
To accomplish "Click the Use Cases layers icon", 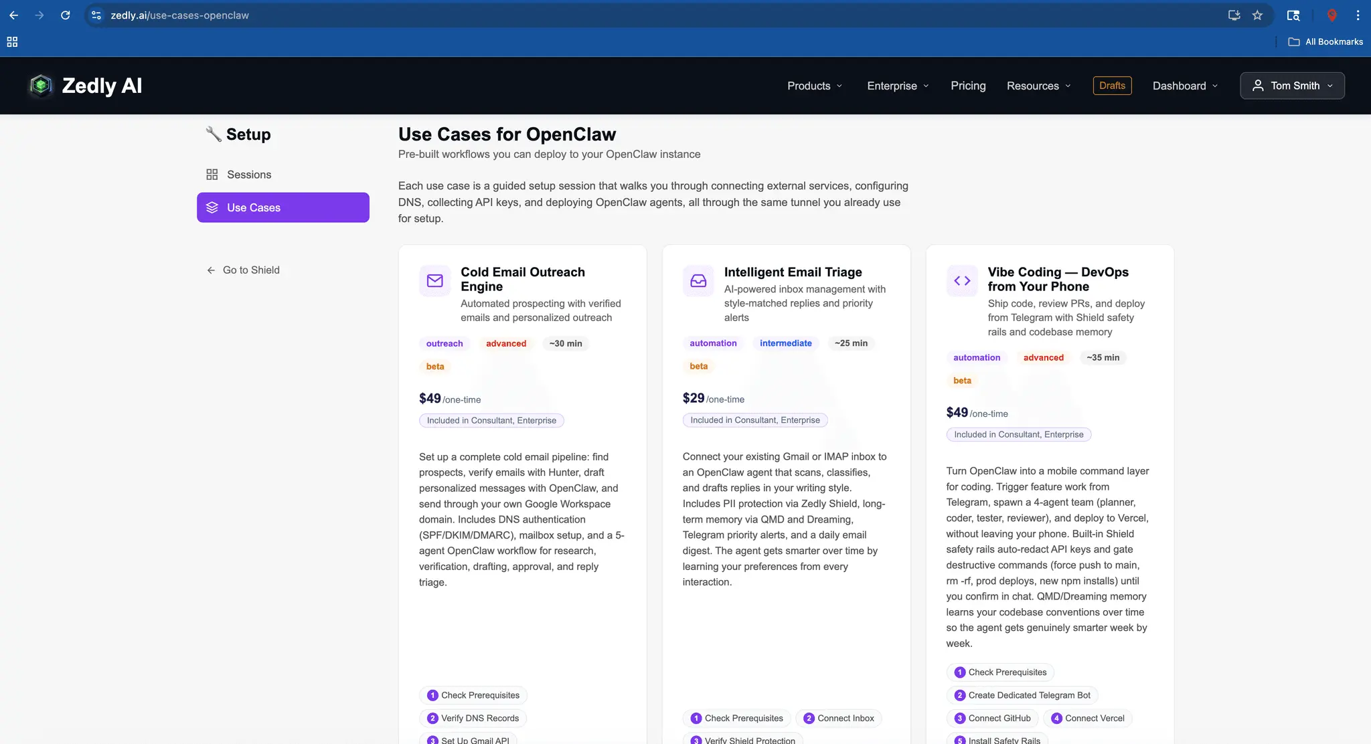I will 212,207.
